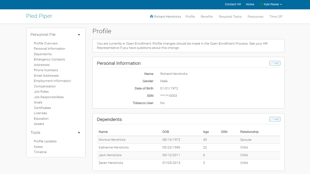Open the Benefits nav tab
The image size is (310, 174).
click(x=207, y=17)
